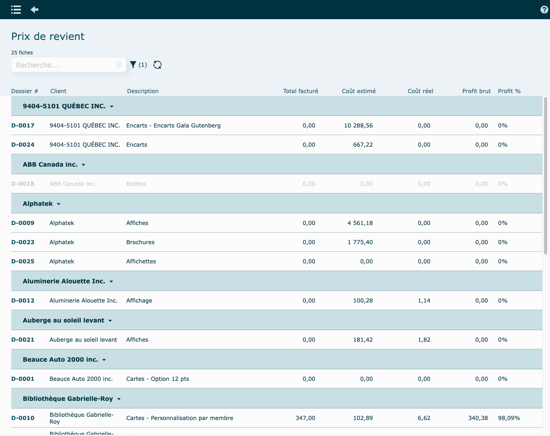550x436 pixels.
Task: Collapse the ABB Canada inc. group
Action: [x=83, y=165]
